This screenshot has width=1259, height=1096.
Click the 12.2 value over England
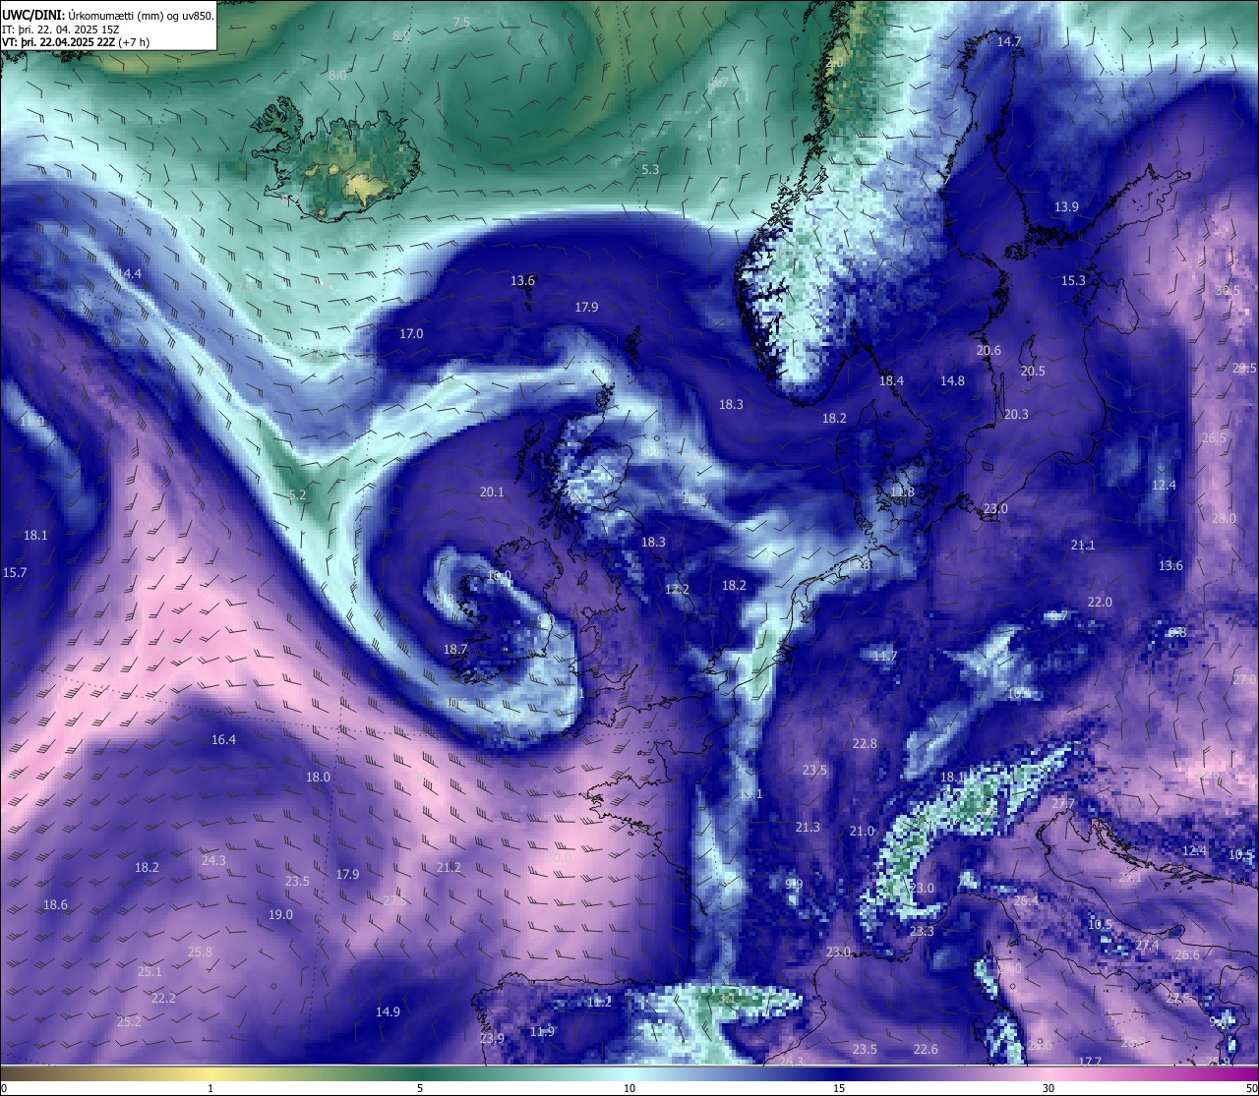677,589
